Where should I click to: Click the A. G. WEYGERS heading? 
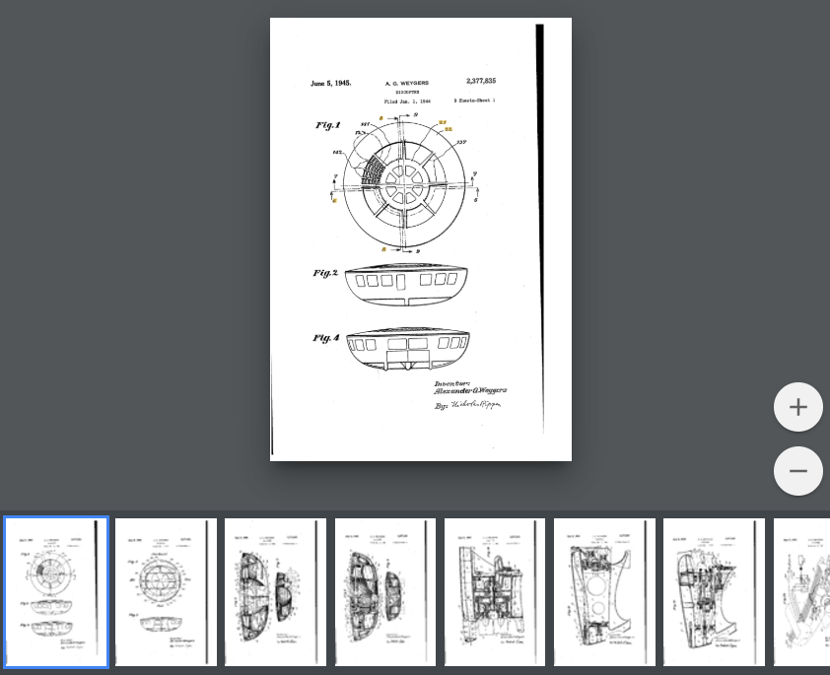[x=407, y=83]
